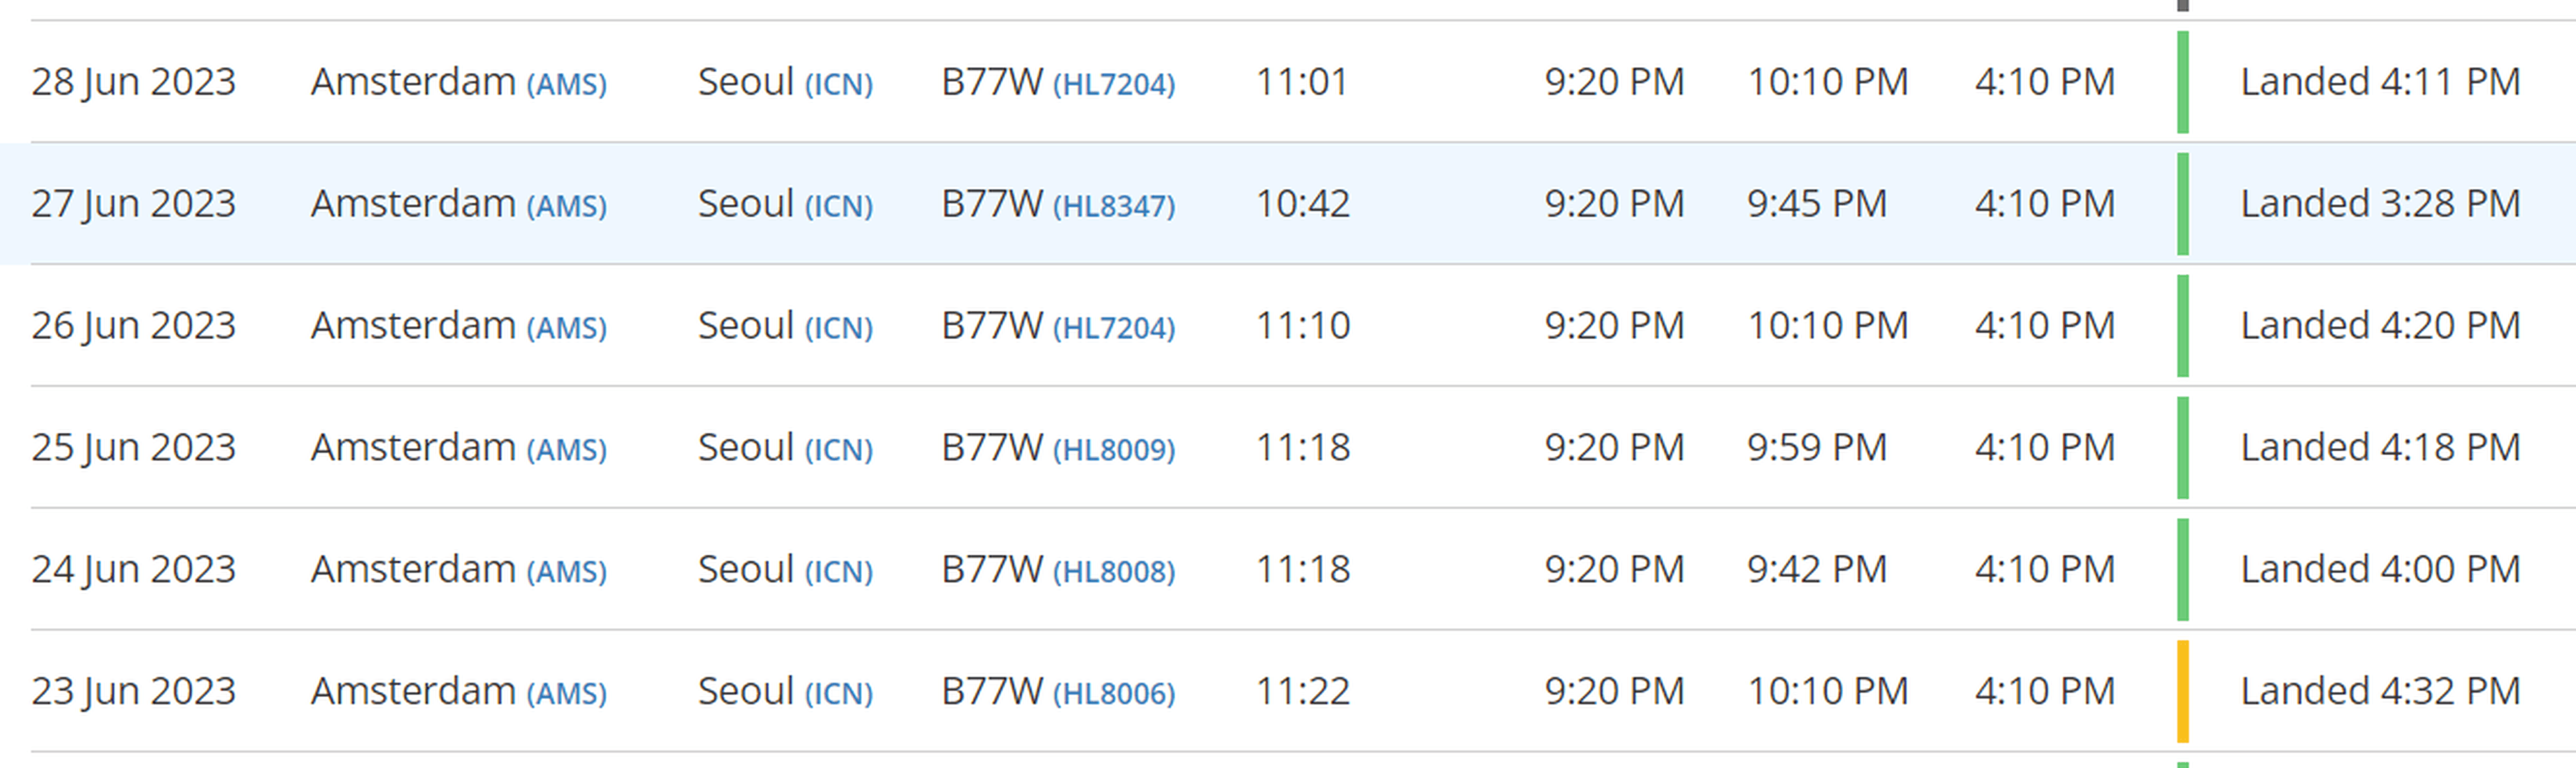Open HL7204 registration in 26 Jun row
Viewport: 2576px width, 768px height.
tap(1114, 328)
